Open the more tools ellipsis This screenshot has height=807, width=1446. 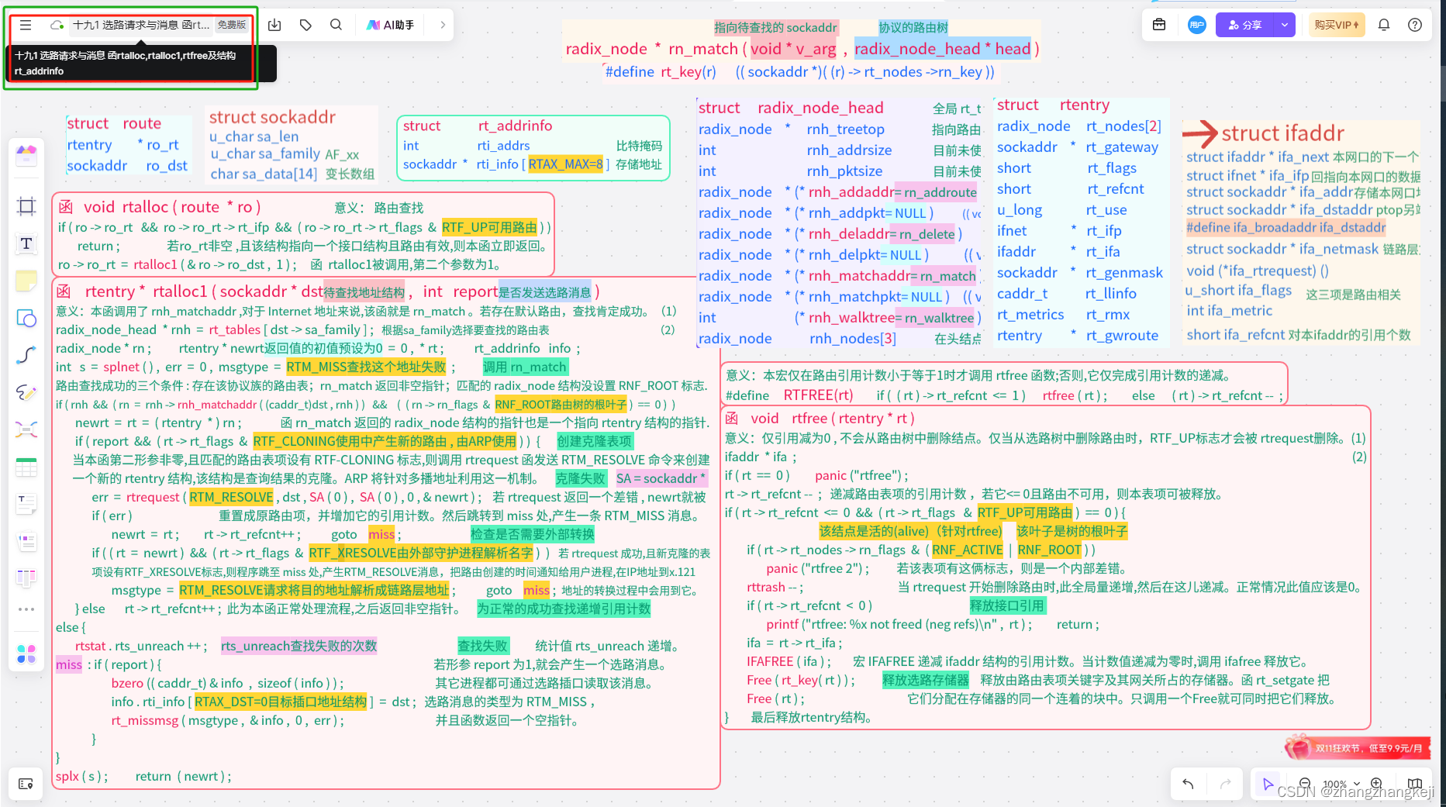point(26,609)
